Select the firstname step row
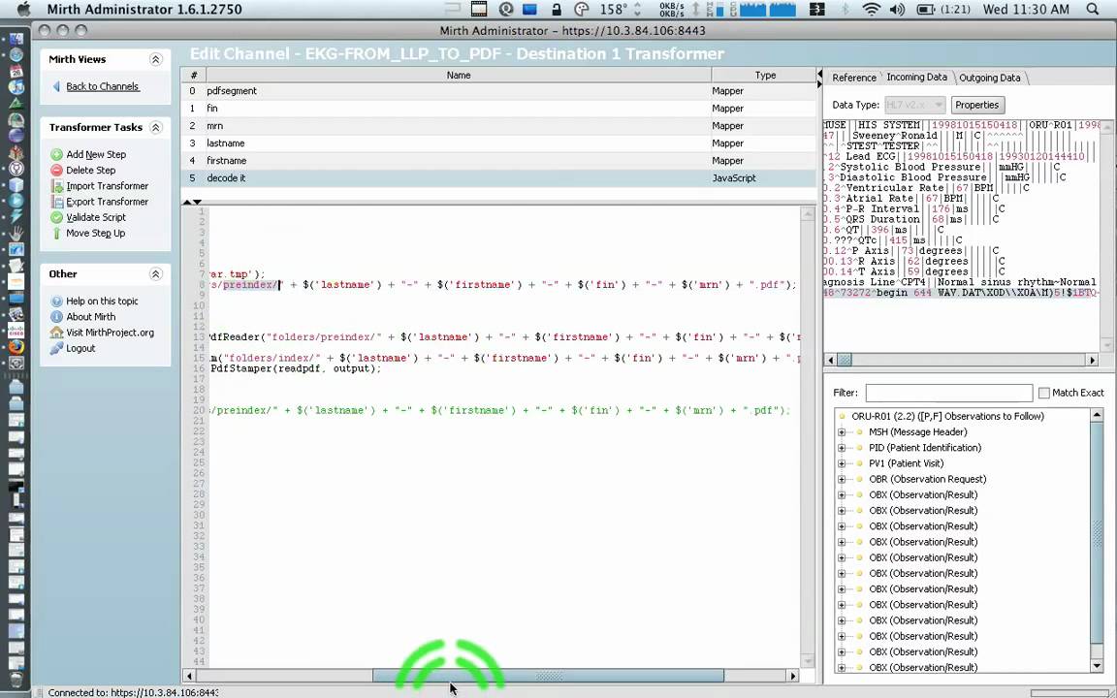Image resolution: width=1117 pixels, height=698 pixels. (498, 161)
